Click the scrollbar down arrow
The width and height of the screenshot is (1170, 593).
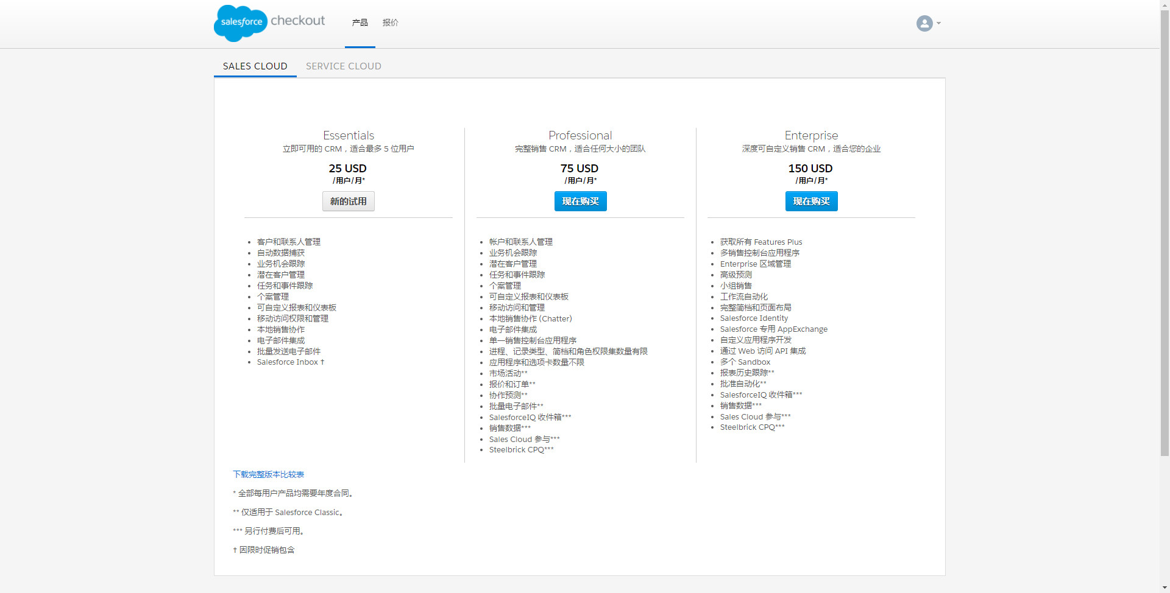pos(1165,588)
